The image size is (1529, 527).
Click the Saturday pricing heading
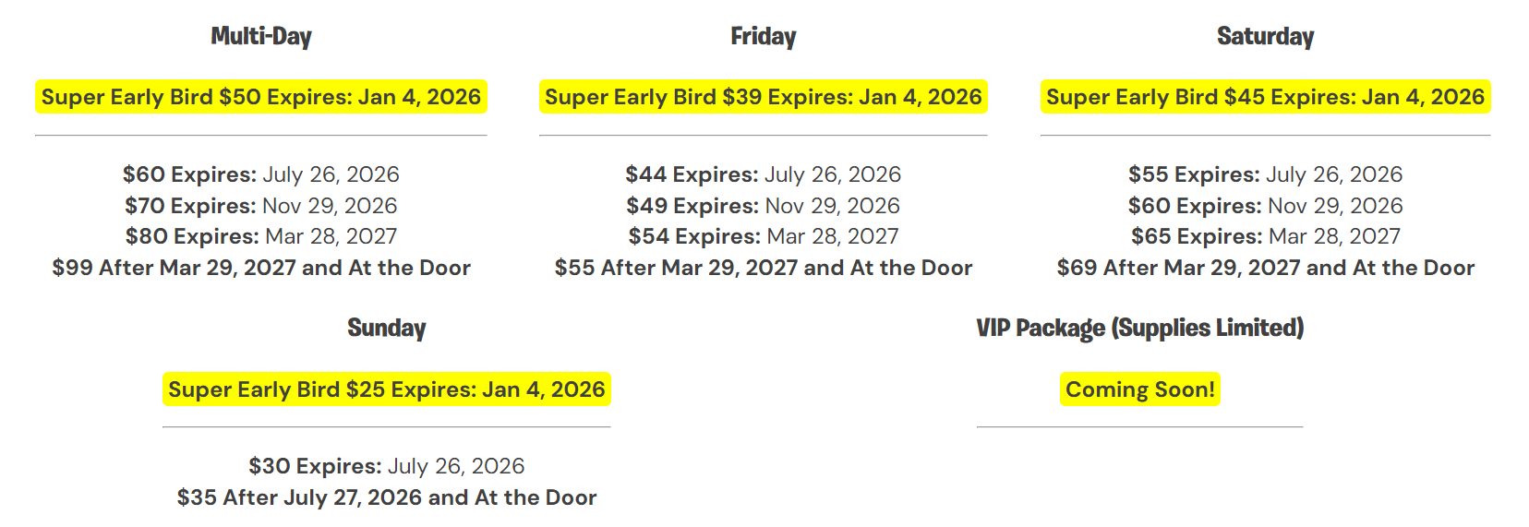pyautogui.click(x=1265, y=36)
